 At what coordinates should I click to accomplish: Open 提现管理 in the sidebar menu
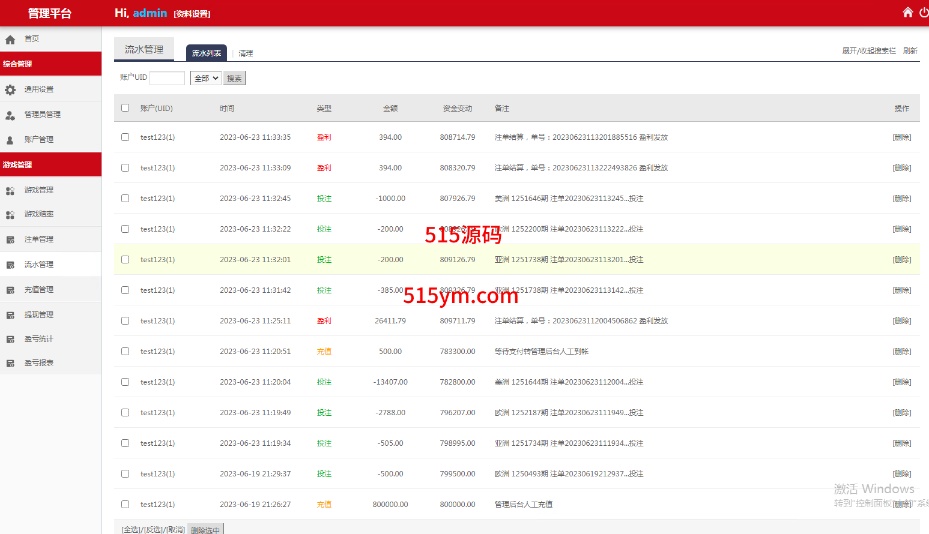pos(39,315)
